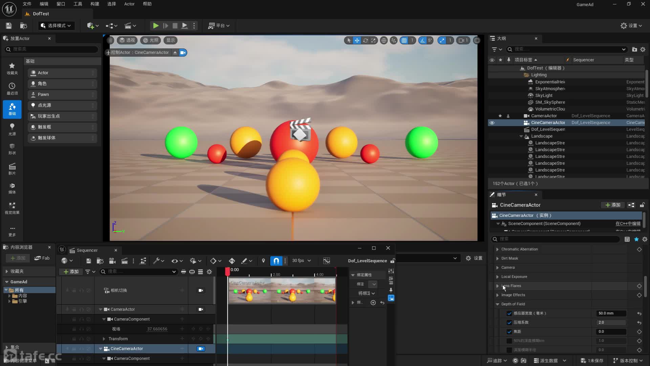
Task: Open the 30 fps frame rate dropdown
Action: point(301,261)
